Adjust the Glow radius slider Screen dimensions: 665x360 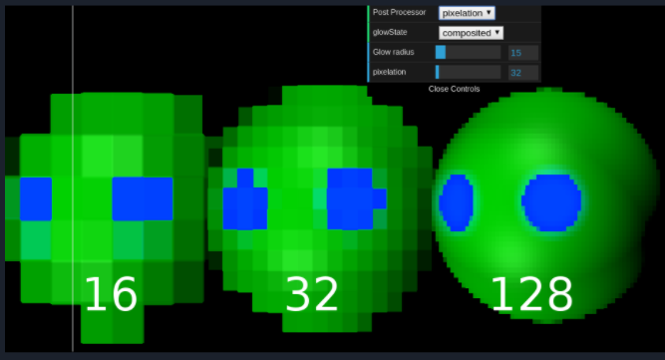coord(469,52)
